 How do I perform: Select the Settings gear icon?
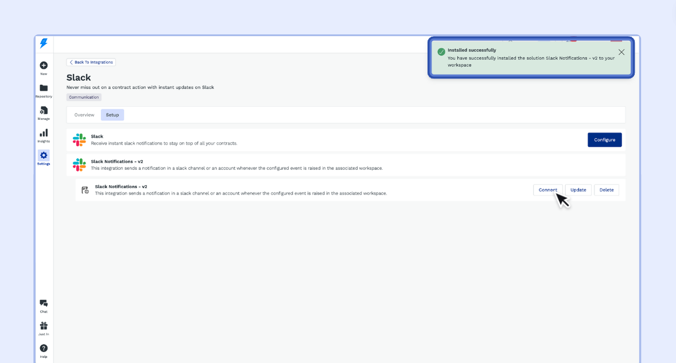(x=44, y=155)
